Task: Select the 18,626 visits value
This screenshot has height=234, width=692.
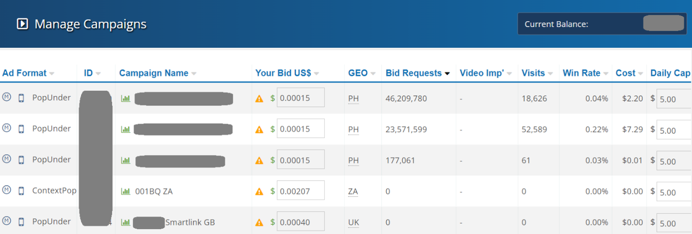Action: pyautogui.click(x=534, y=99)
